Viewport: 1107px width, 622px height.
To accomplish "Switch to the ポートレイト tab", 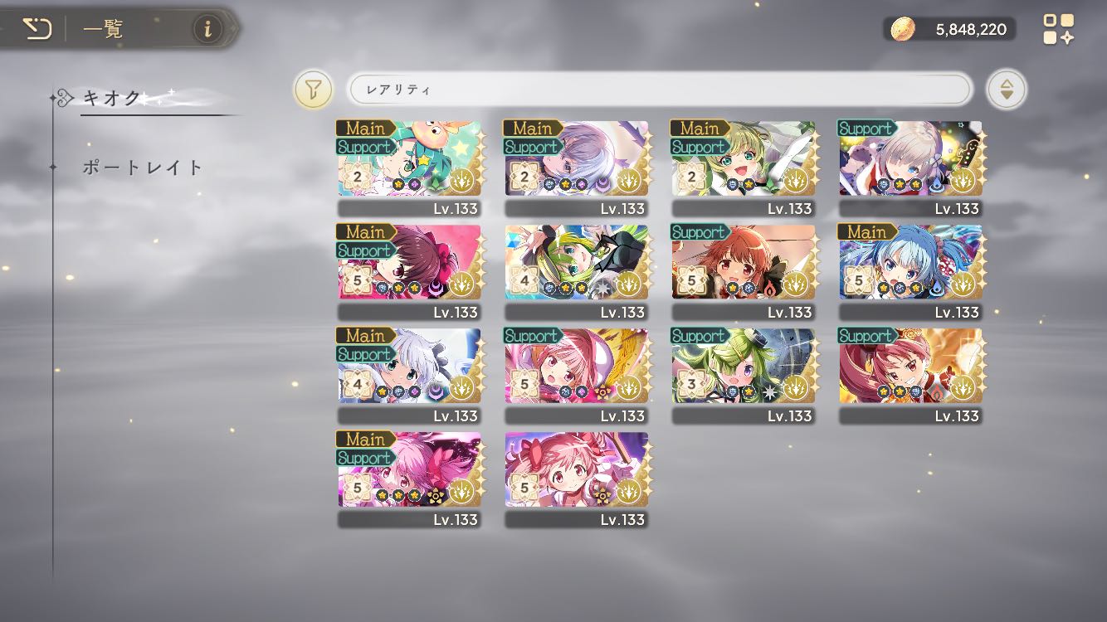I will [143, 167].
